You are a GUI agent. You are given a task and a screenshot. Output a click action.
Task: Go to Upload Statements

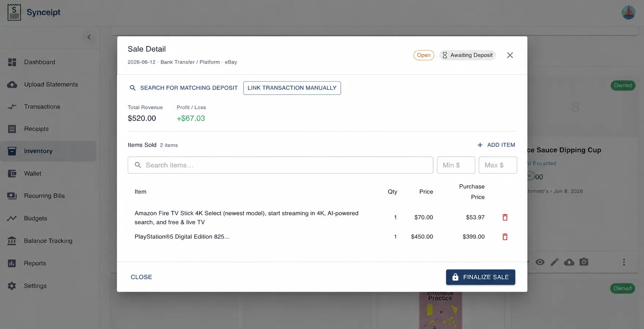(48, 84)
